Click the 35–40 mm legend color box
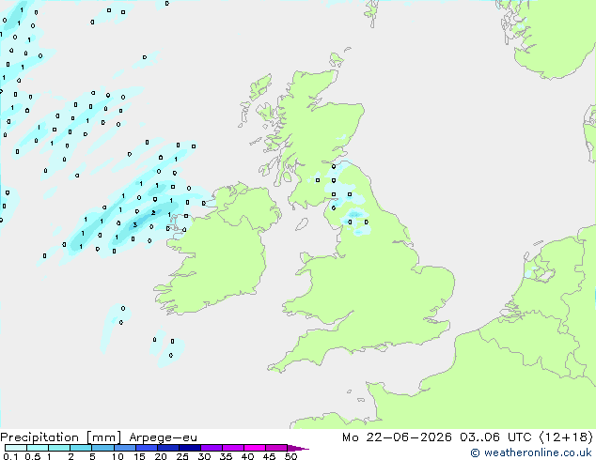The height and width of the screenshot is (460, 596). click(x=233, y=448)
